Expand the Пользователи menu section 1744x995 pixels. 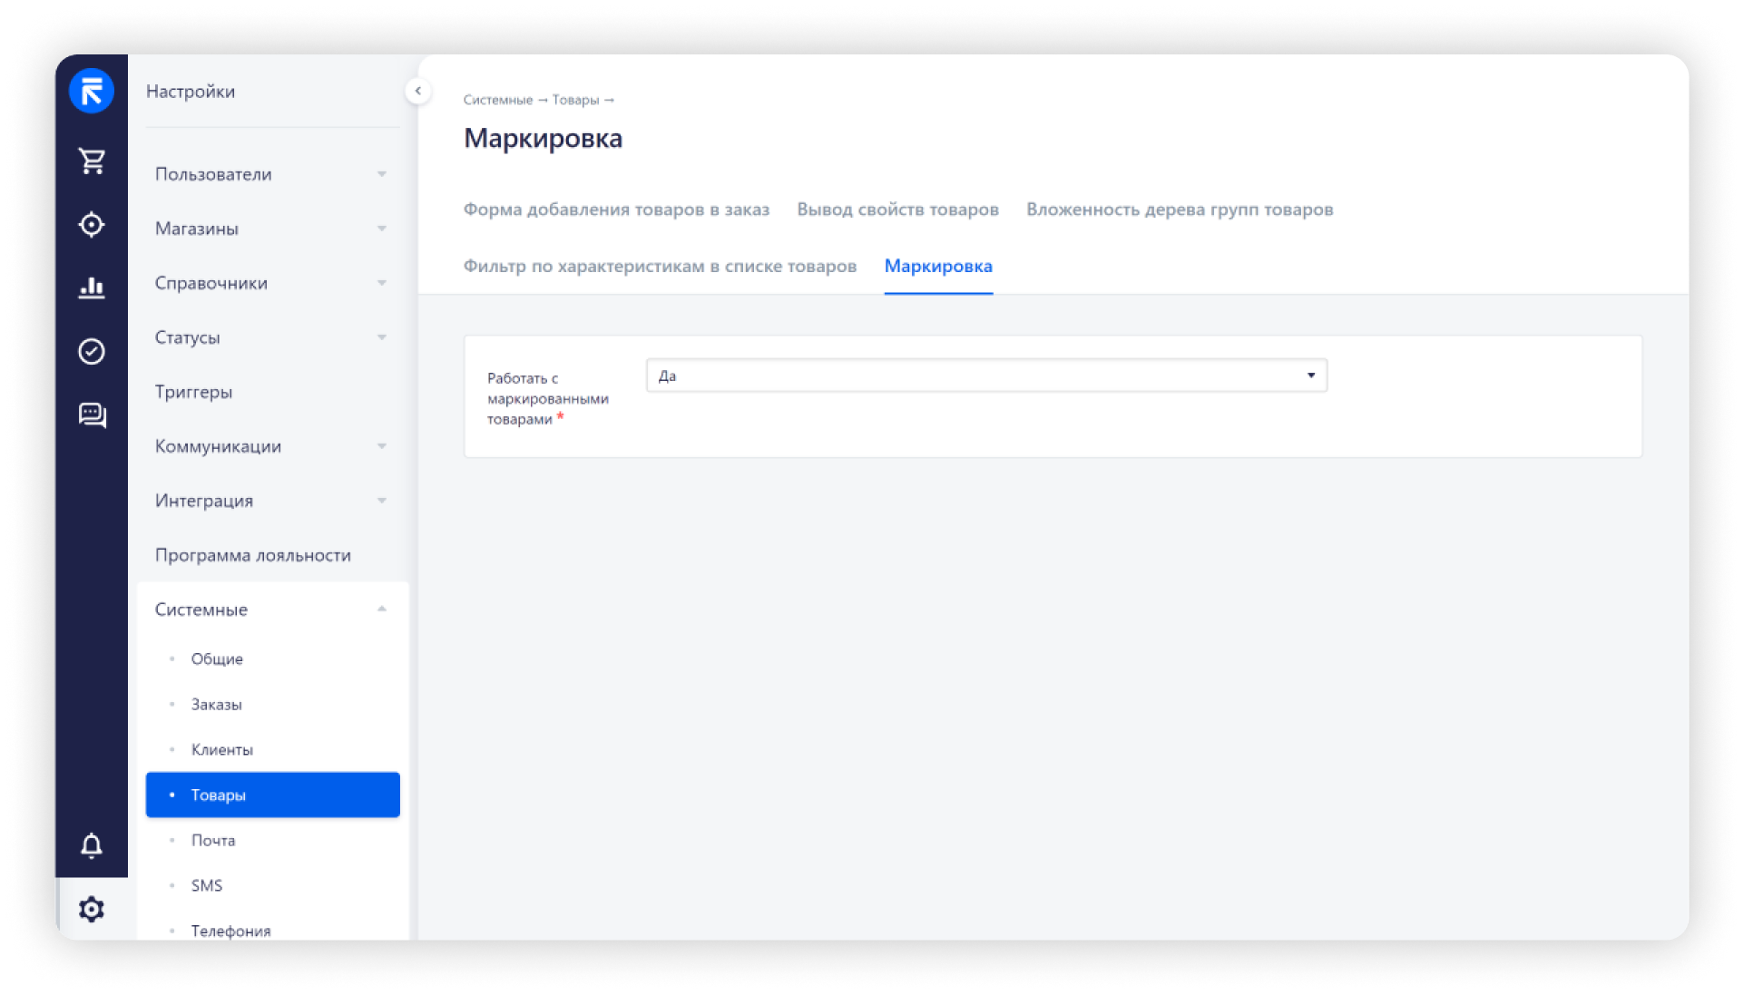[x=272, y=174]
